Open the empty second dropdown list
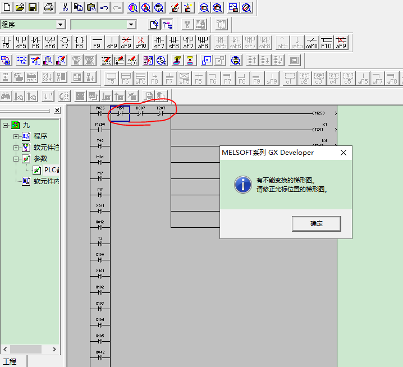Screen dimensions: 403x367 pyautogui.click(x=131, y=25)
